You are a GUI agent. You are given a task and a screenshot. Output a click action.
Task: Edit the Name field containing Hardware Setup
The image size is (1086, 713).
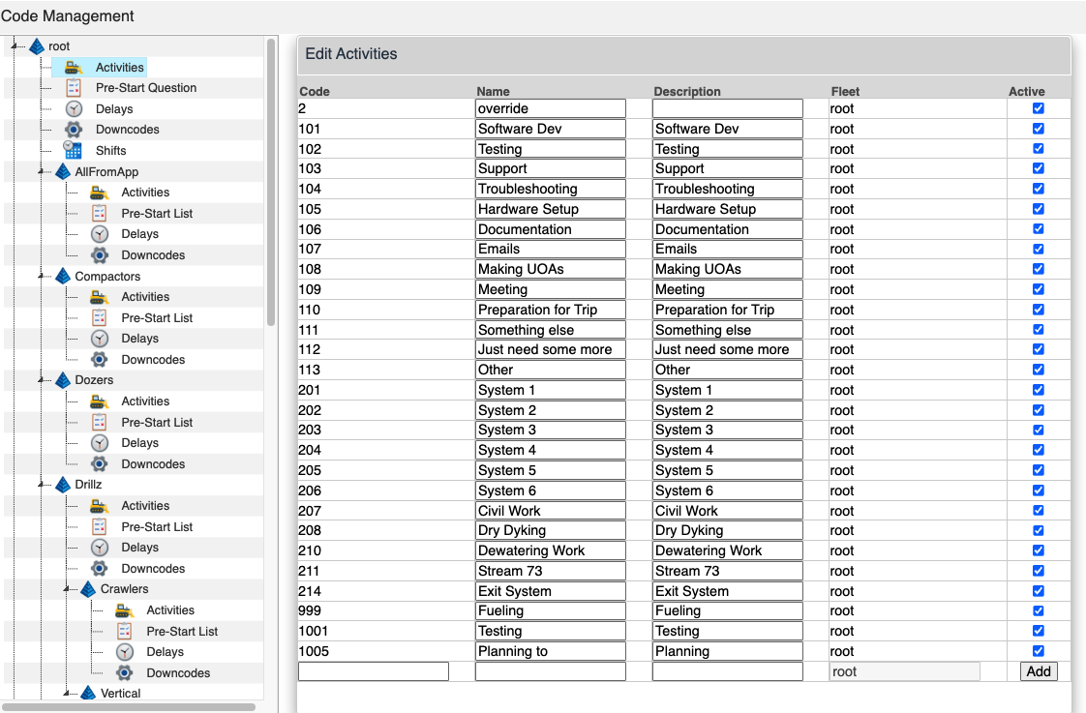(x=551, y=209)
